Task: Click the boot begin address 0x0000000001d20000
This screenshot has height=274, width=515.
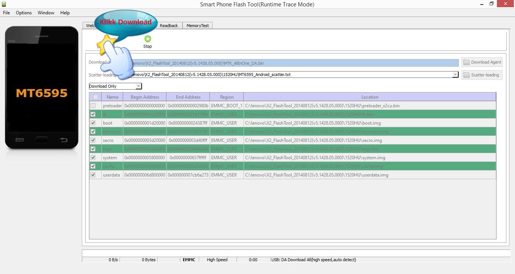Action: click(x=145, y=123)
